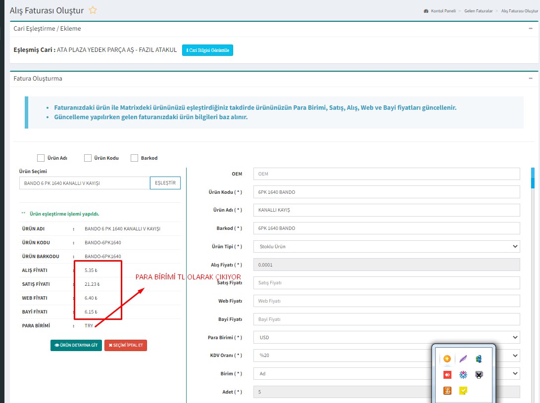The width and height of the screenshot is (540, 403).
Task: Enable the Ürün Adı checkbox
Action: coord(41,158)
